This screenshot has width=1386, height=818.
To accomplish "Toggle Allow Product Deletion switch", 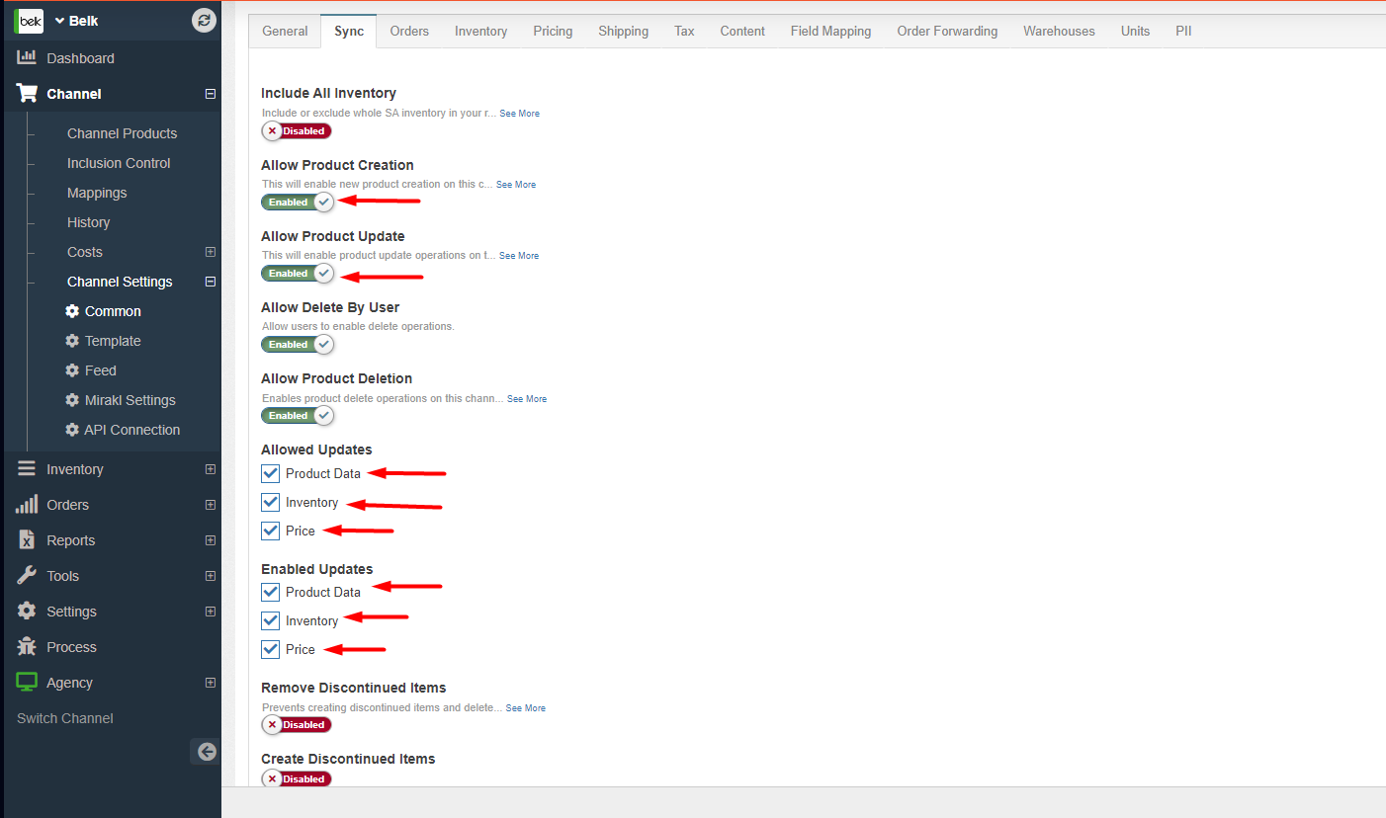I will [x=298, y=415].
